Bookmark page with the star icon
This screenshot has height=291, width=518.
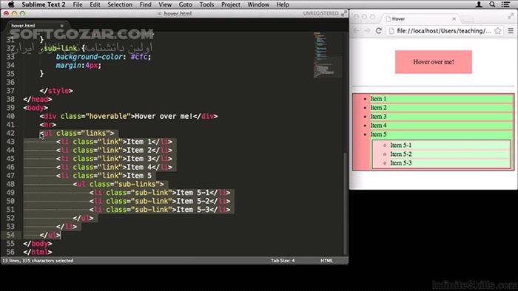click(497, 30)
